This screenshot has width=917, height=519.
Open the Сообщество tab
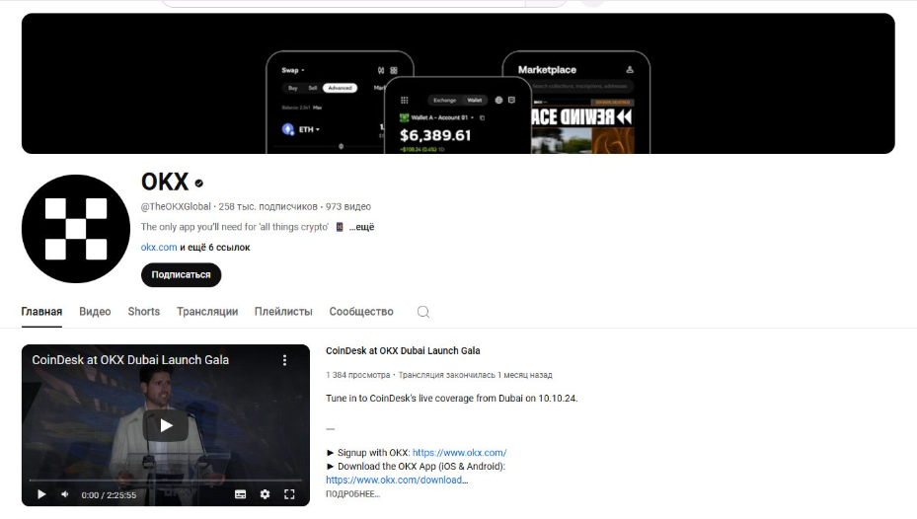(361, 312)
